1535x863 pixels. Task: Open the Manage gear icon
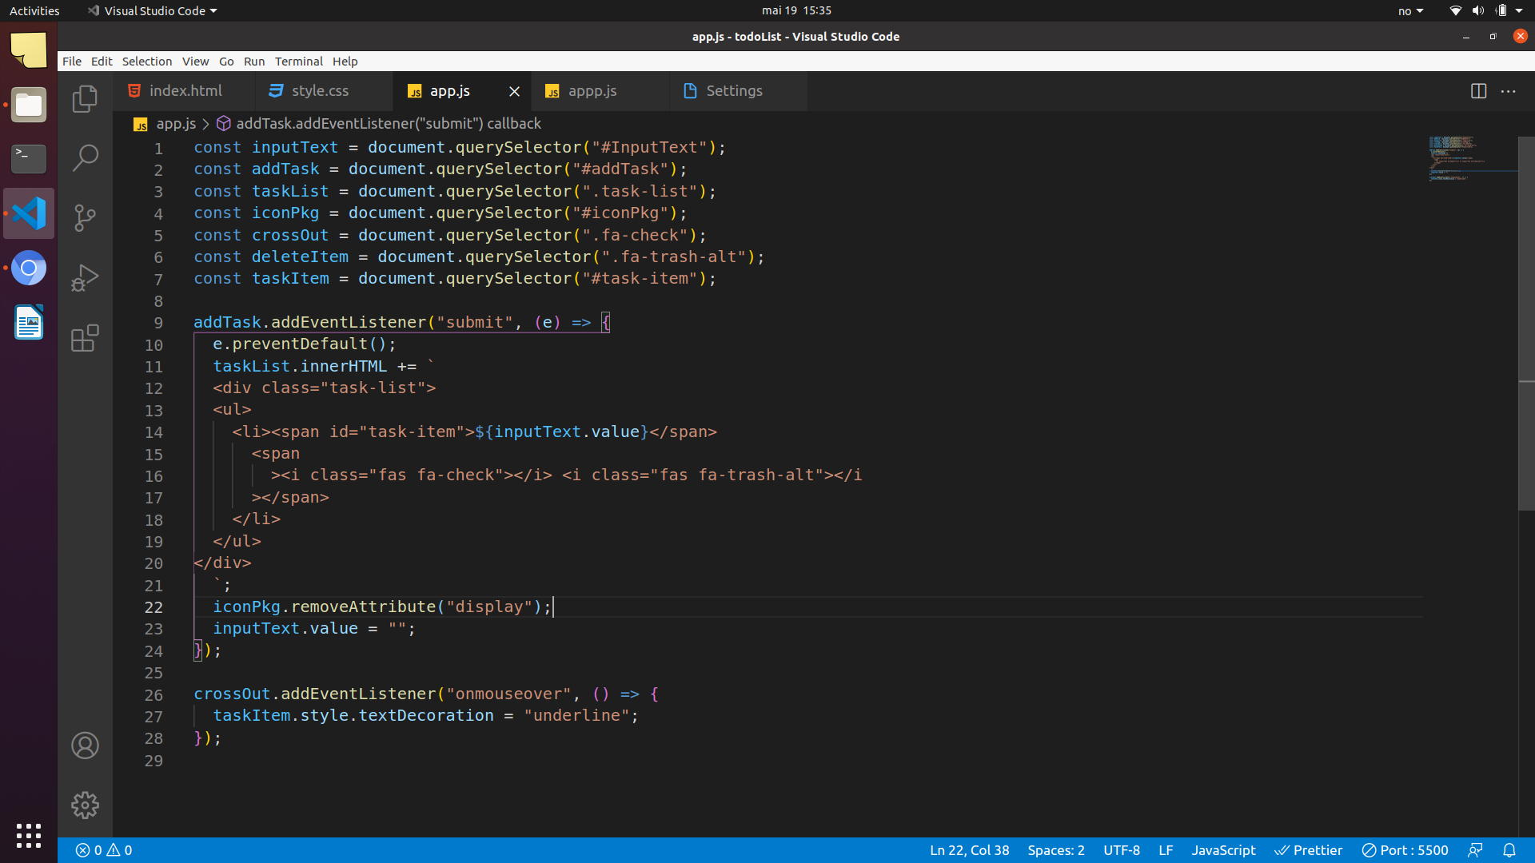point(85,805)
